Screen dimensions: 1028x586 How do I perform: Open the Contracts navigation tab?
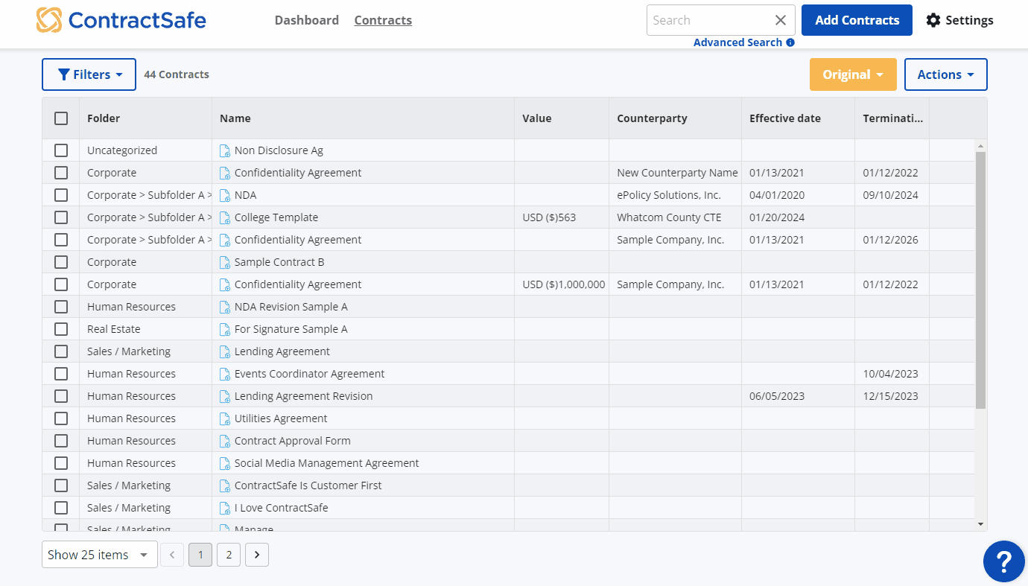click(x=383, y=20)
